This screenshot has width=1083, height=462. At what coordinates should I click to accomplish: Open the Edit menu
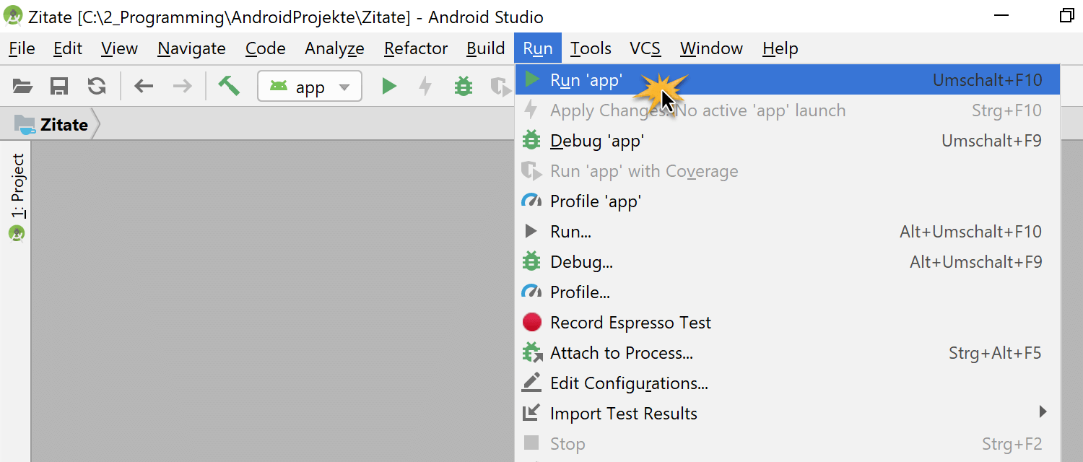coord(68,48)
